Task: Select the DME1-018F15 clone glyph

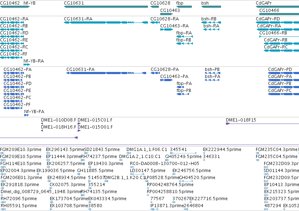Action: [262, 124]
